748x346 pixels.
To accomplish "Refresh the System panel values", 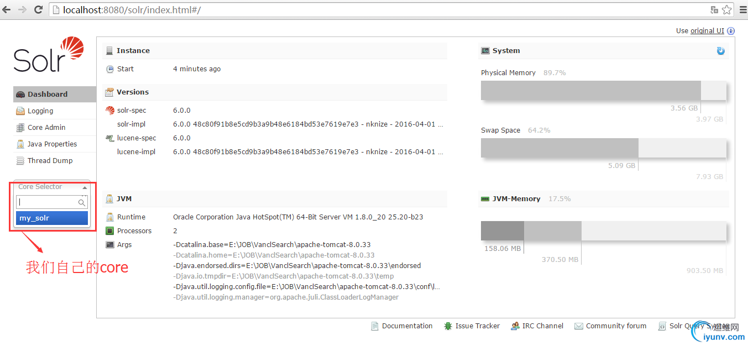I will point(720,51).
